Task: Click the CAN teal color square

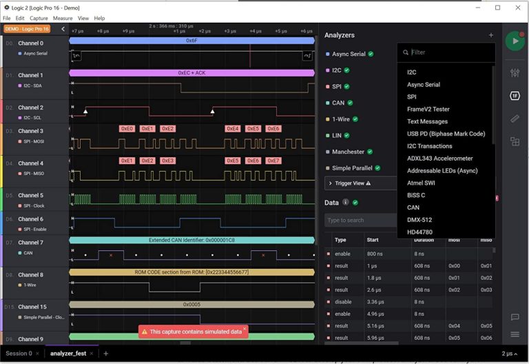Action: pos(327,103)
